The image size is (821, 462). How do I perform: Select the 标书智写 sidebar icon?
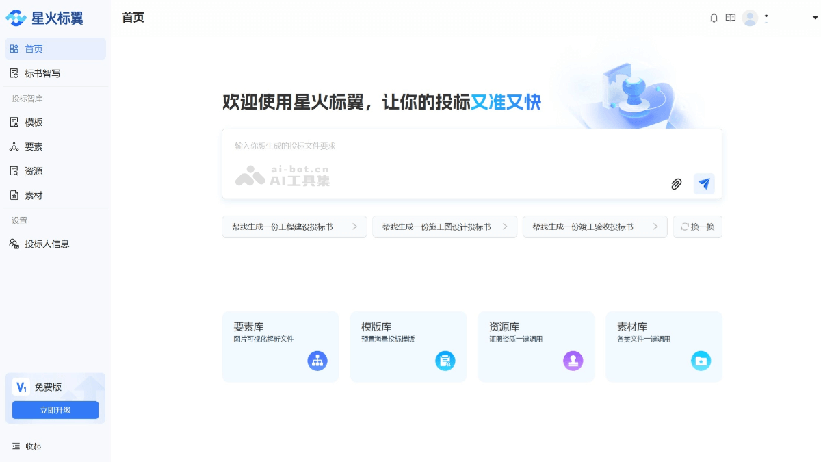tap(15, 73)
